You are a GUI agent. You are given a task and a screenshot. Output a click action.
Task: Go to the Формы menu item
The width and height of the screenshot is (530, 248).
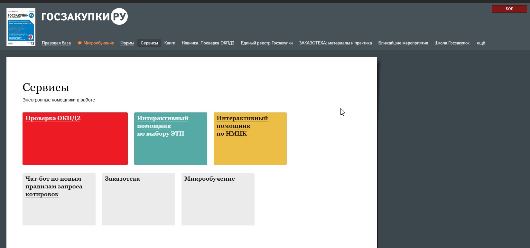pyautogui.click(x=127, y=43)
